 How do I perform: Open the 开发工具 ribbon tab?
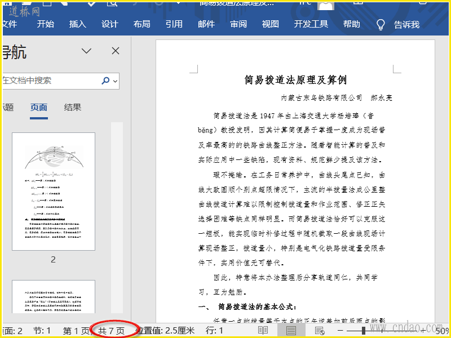tap(311, 24)
